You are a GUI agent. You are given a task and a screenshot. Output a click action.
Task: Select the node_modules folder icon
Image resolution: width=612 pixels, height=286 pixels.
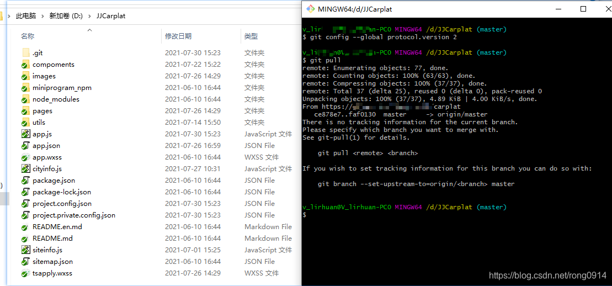(26, 99)
